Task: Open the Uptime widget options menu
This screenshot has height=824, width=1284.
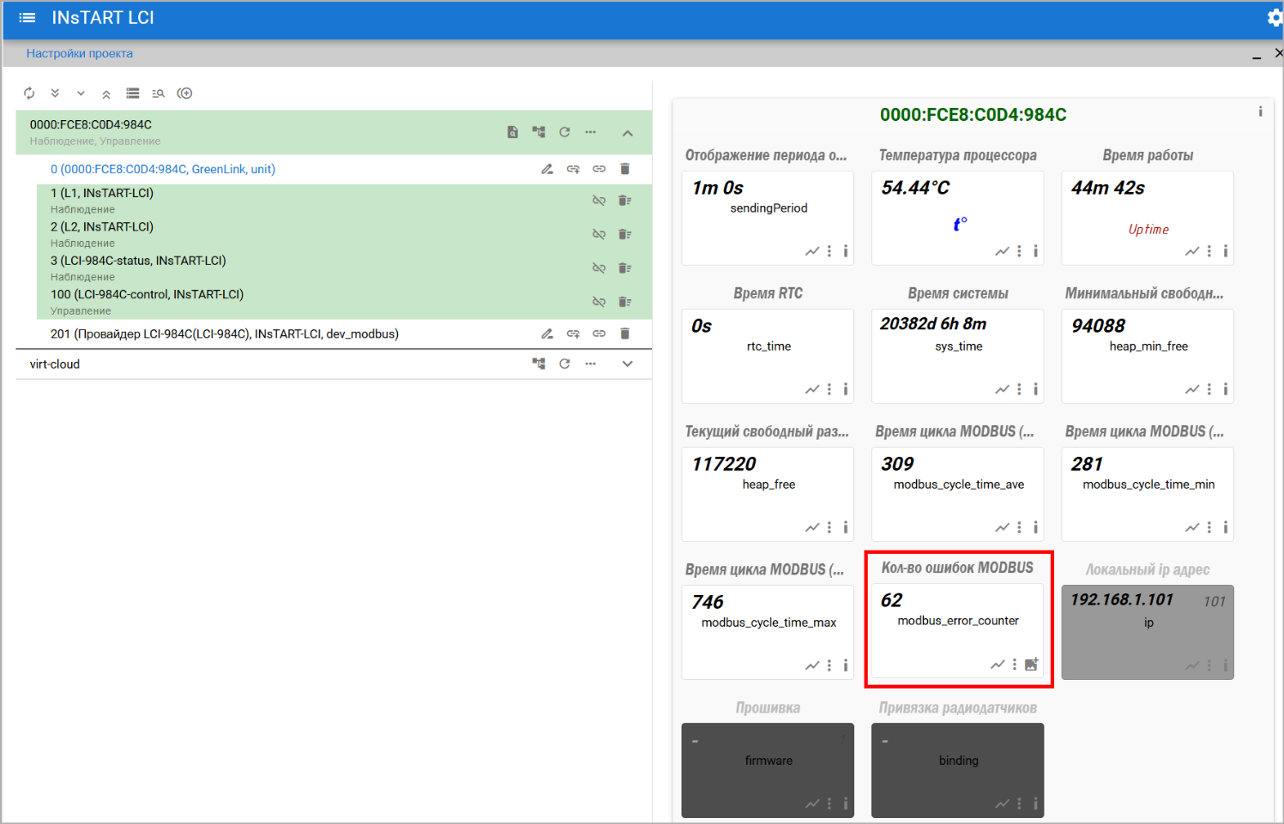Action: [x=1209, y=251]
